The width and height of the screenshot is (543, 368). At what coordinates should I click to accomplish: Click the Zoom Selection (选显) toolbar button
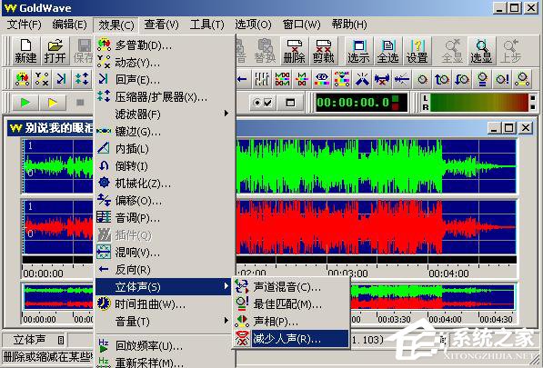pyautogui.click(x=481, y=51)
